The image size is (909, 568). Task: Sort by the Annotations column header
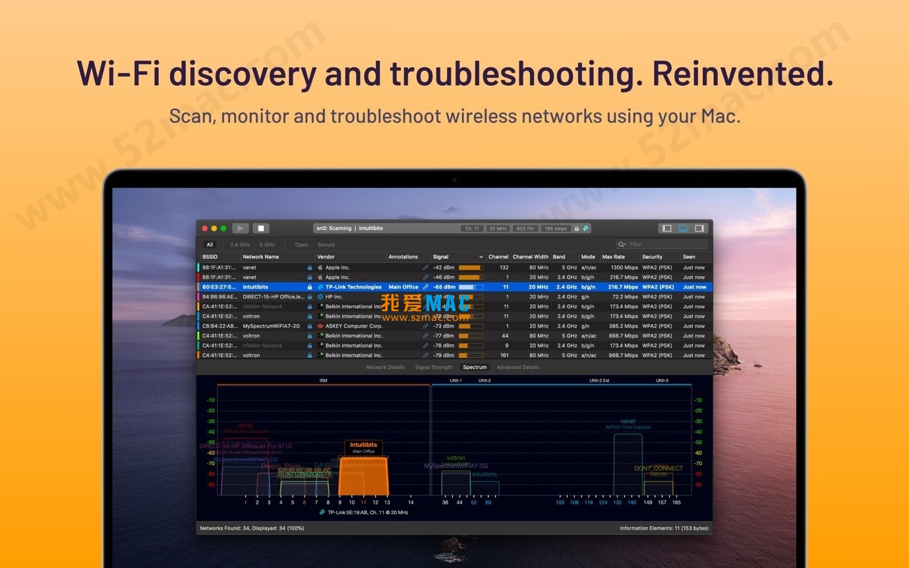403,257
